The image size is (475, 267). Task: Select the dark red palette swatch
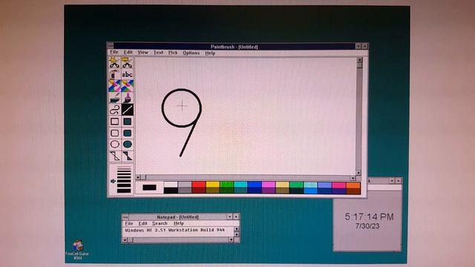tap(199, 191)
